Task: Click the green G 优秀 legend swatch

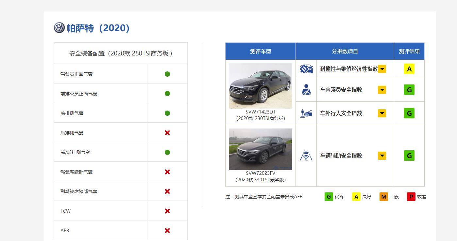Action: (329, 197)
